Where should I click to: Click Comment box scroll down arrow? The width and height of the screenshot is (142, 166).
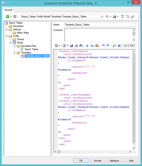134,40
